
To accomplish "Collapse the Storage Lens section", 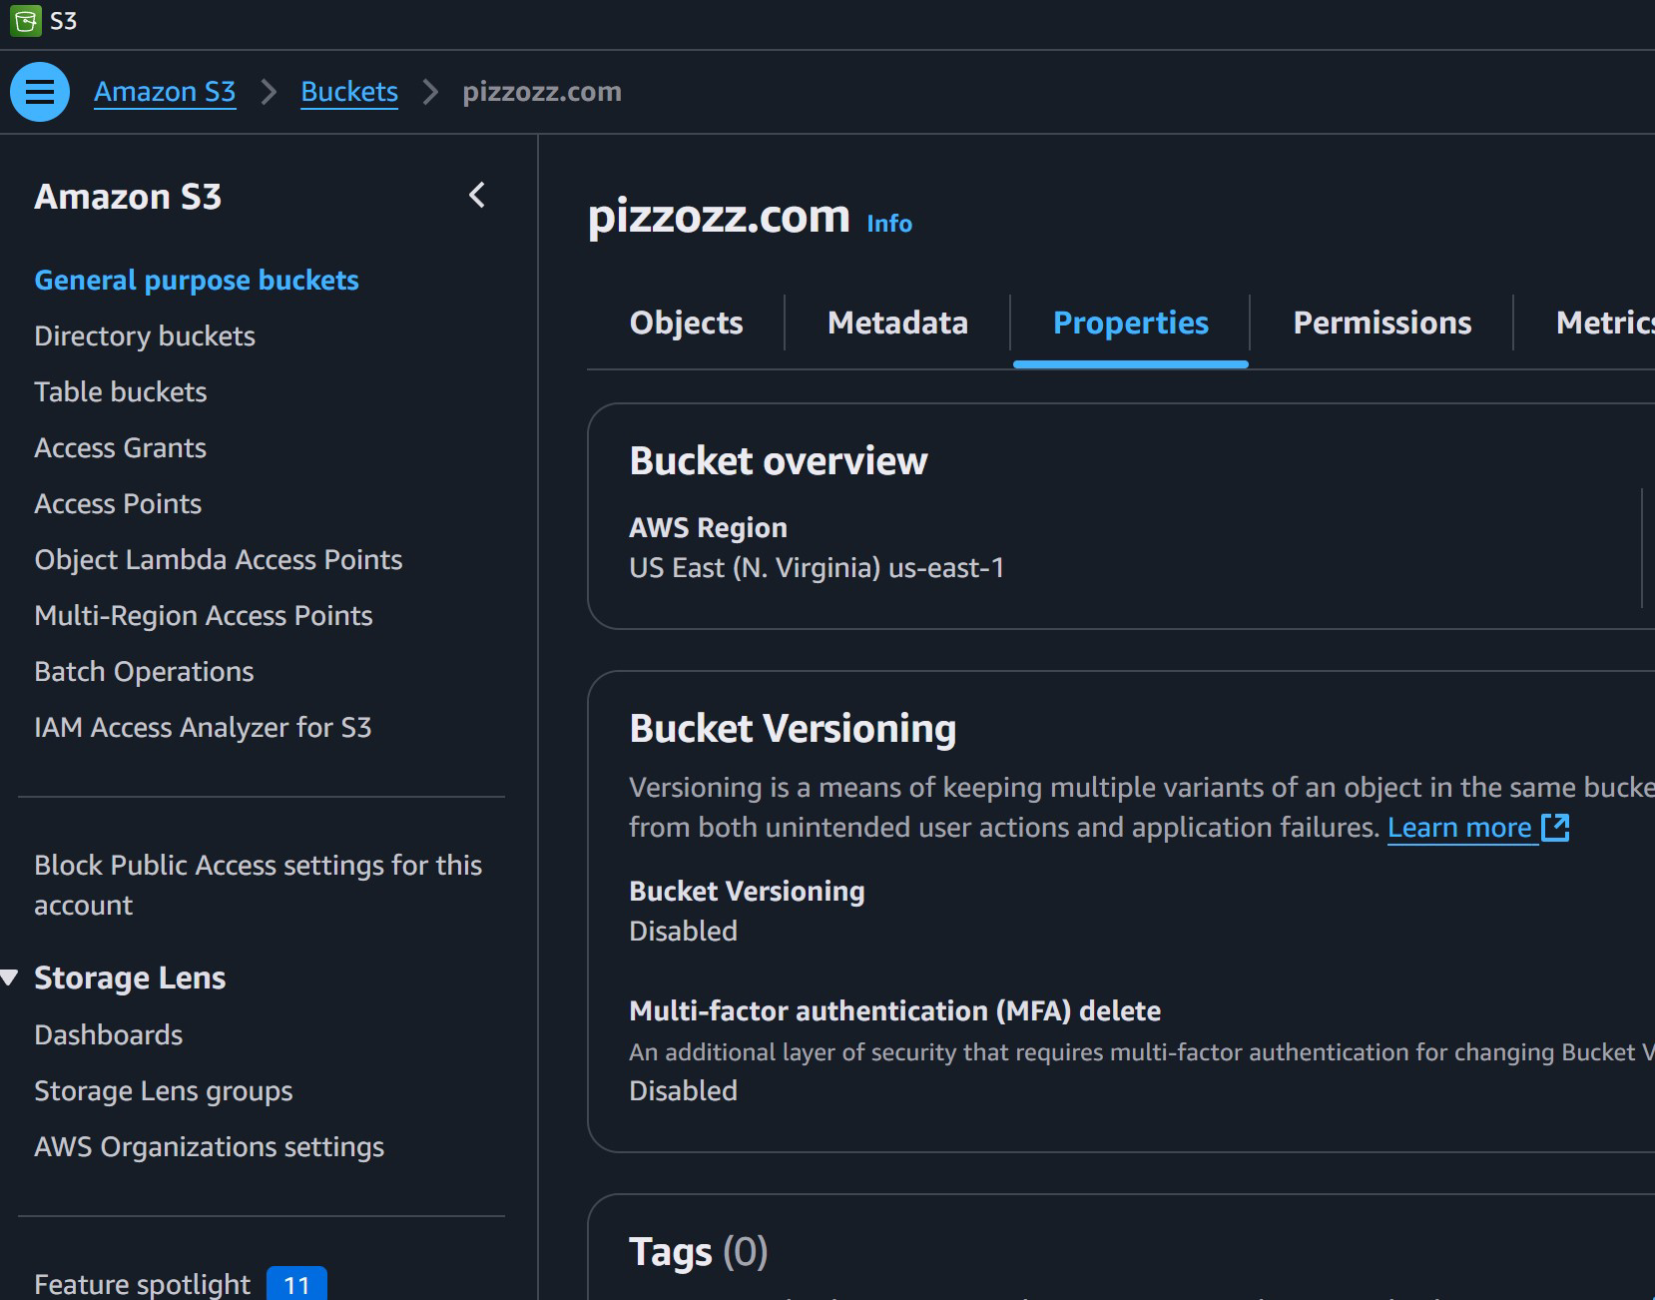I will pos(11,977).
